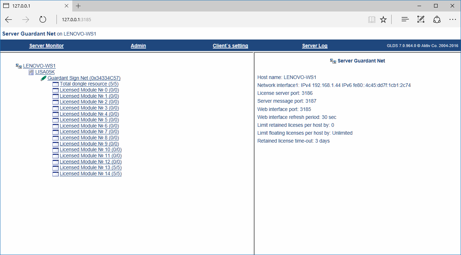Click the LISA05K host icon

pyautogui.click(x=31, y=72)
